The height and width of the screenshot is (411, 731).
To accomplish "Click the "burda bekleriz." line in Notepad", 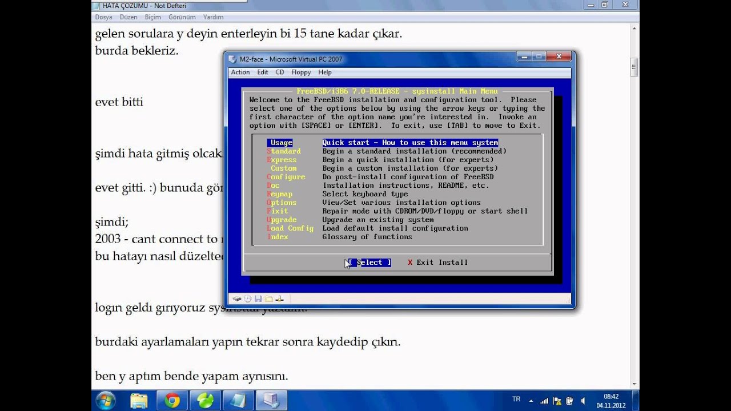I will click(137, 51).
